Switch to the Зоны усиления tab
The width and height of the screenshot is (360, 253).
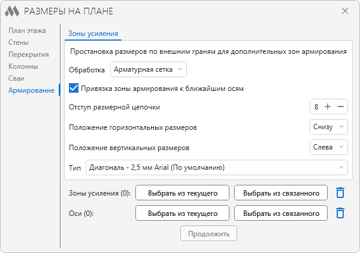point(93,33)
